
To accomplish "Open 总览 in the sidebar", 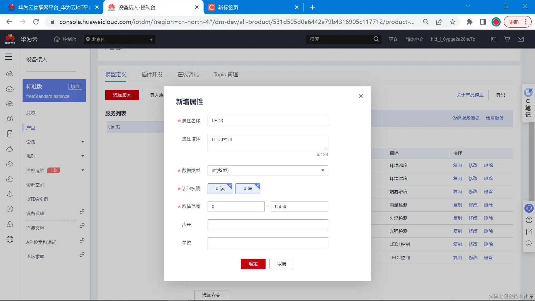I will (x=31, y=113).
